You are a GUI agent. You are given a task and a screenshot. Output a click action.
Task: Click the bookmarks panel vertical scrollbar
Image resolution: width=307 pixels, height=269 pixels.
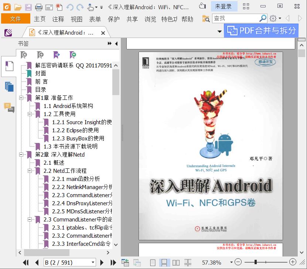[x=116, y=82]
